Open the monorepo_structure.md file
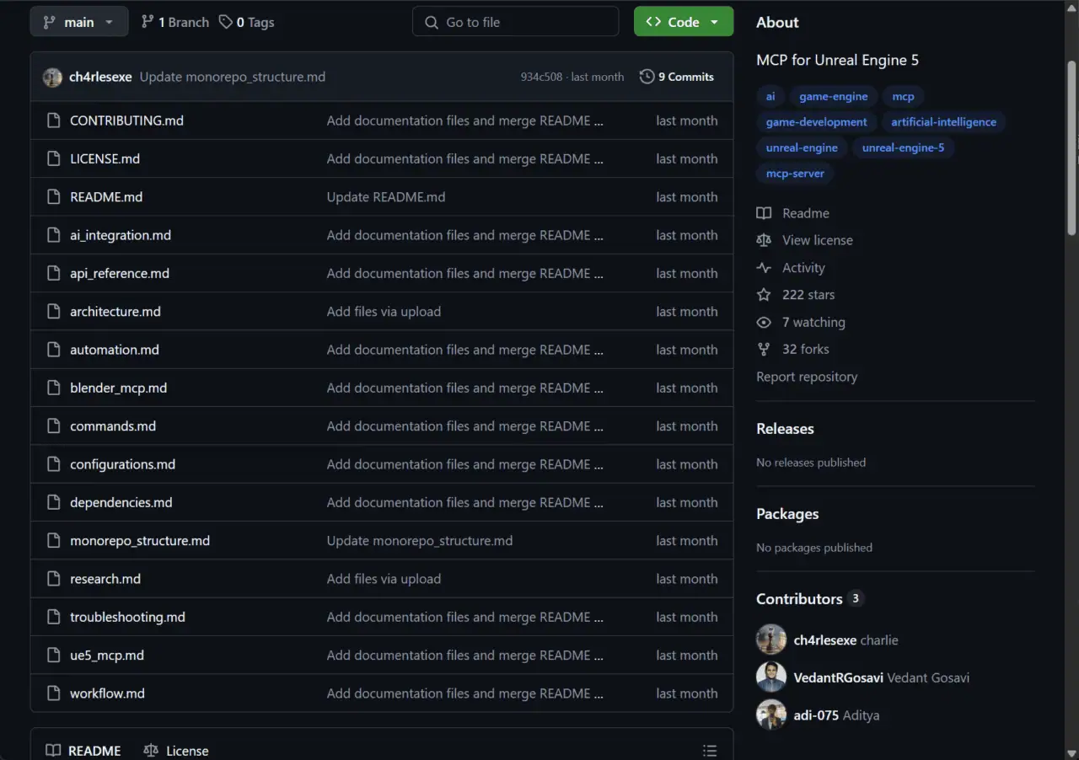This screenshot has height=760, width=1079. tap(140, 541)
